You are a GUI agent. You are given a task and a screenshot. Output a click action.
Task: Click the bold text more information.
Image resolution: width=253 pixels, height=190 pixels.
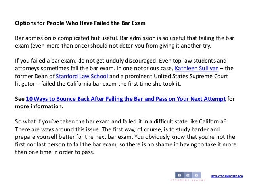(39, 106)
